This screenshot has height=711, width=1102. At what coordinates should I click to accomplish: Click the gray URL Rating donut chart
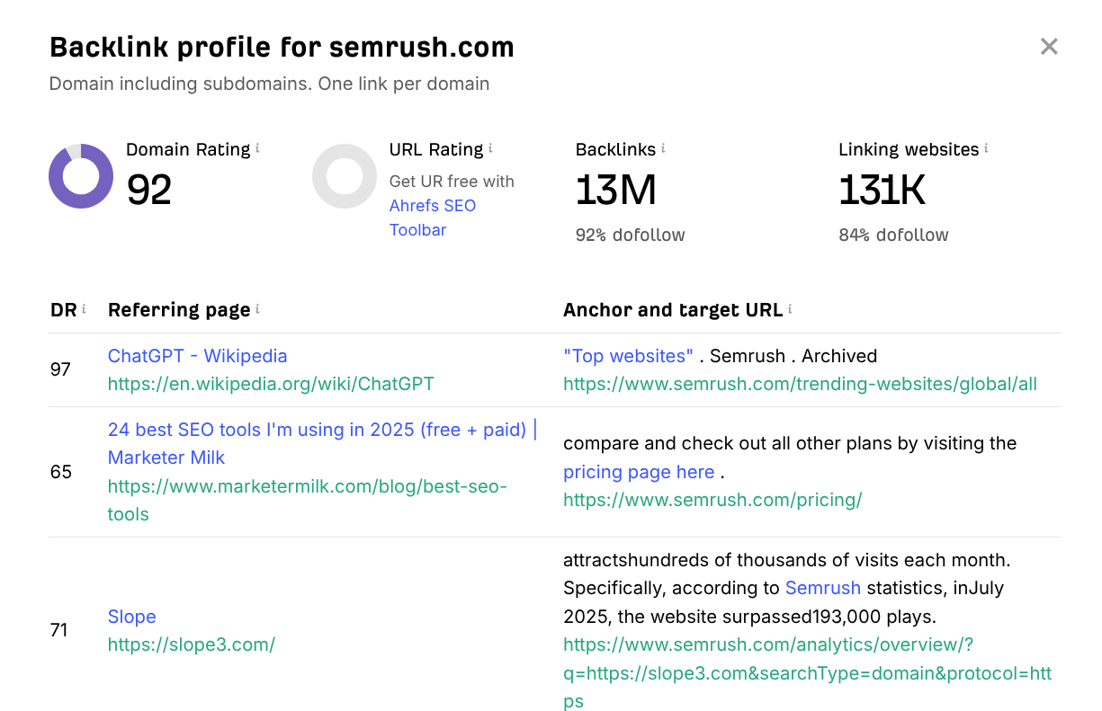pyautogui.click(x=345, y=176)
